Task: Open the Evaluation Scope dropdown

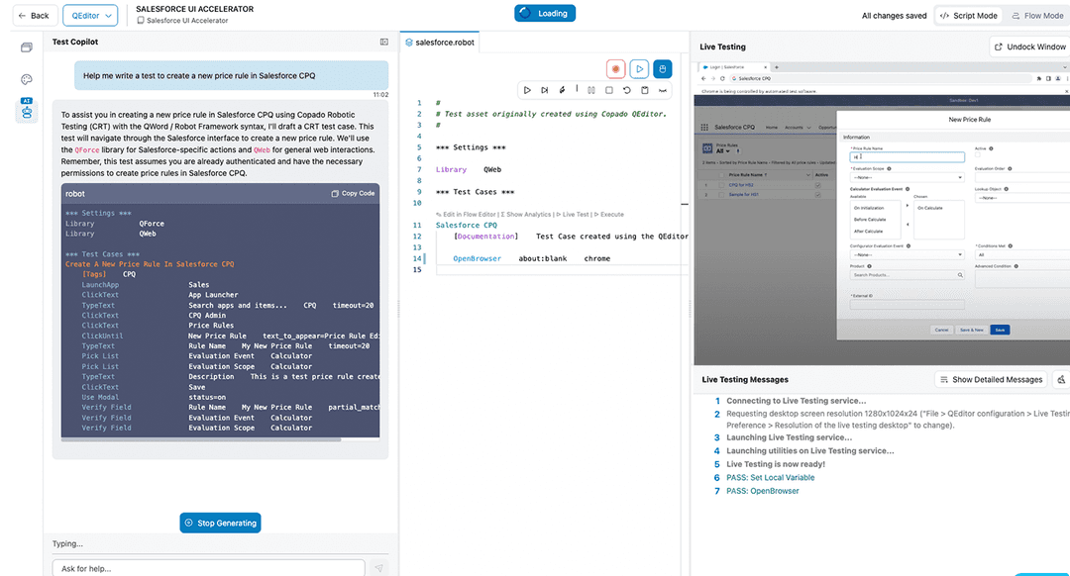Action: [907, 177]
